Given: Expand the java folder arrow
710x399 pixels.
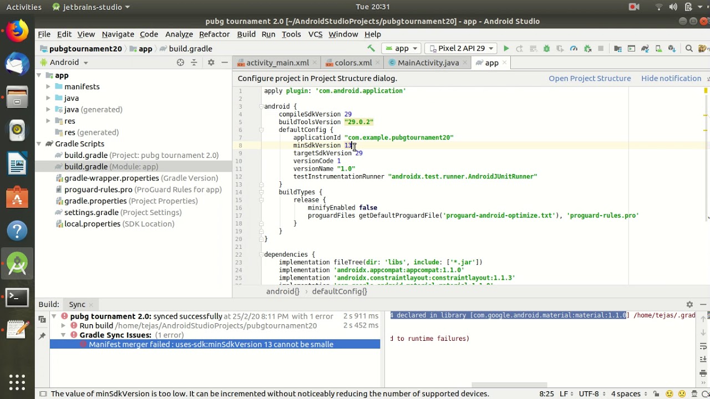Looking at the screenshot, I should pos(48,98).
